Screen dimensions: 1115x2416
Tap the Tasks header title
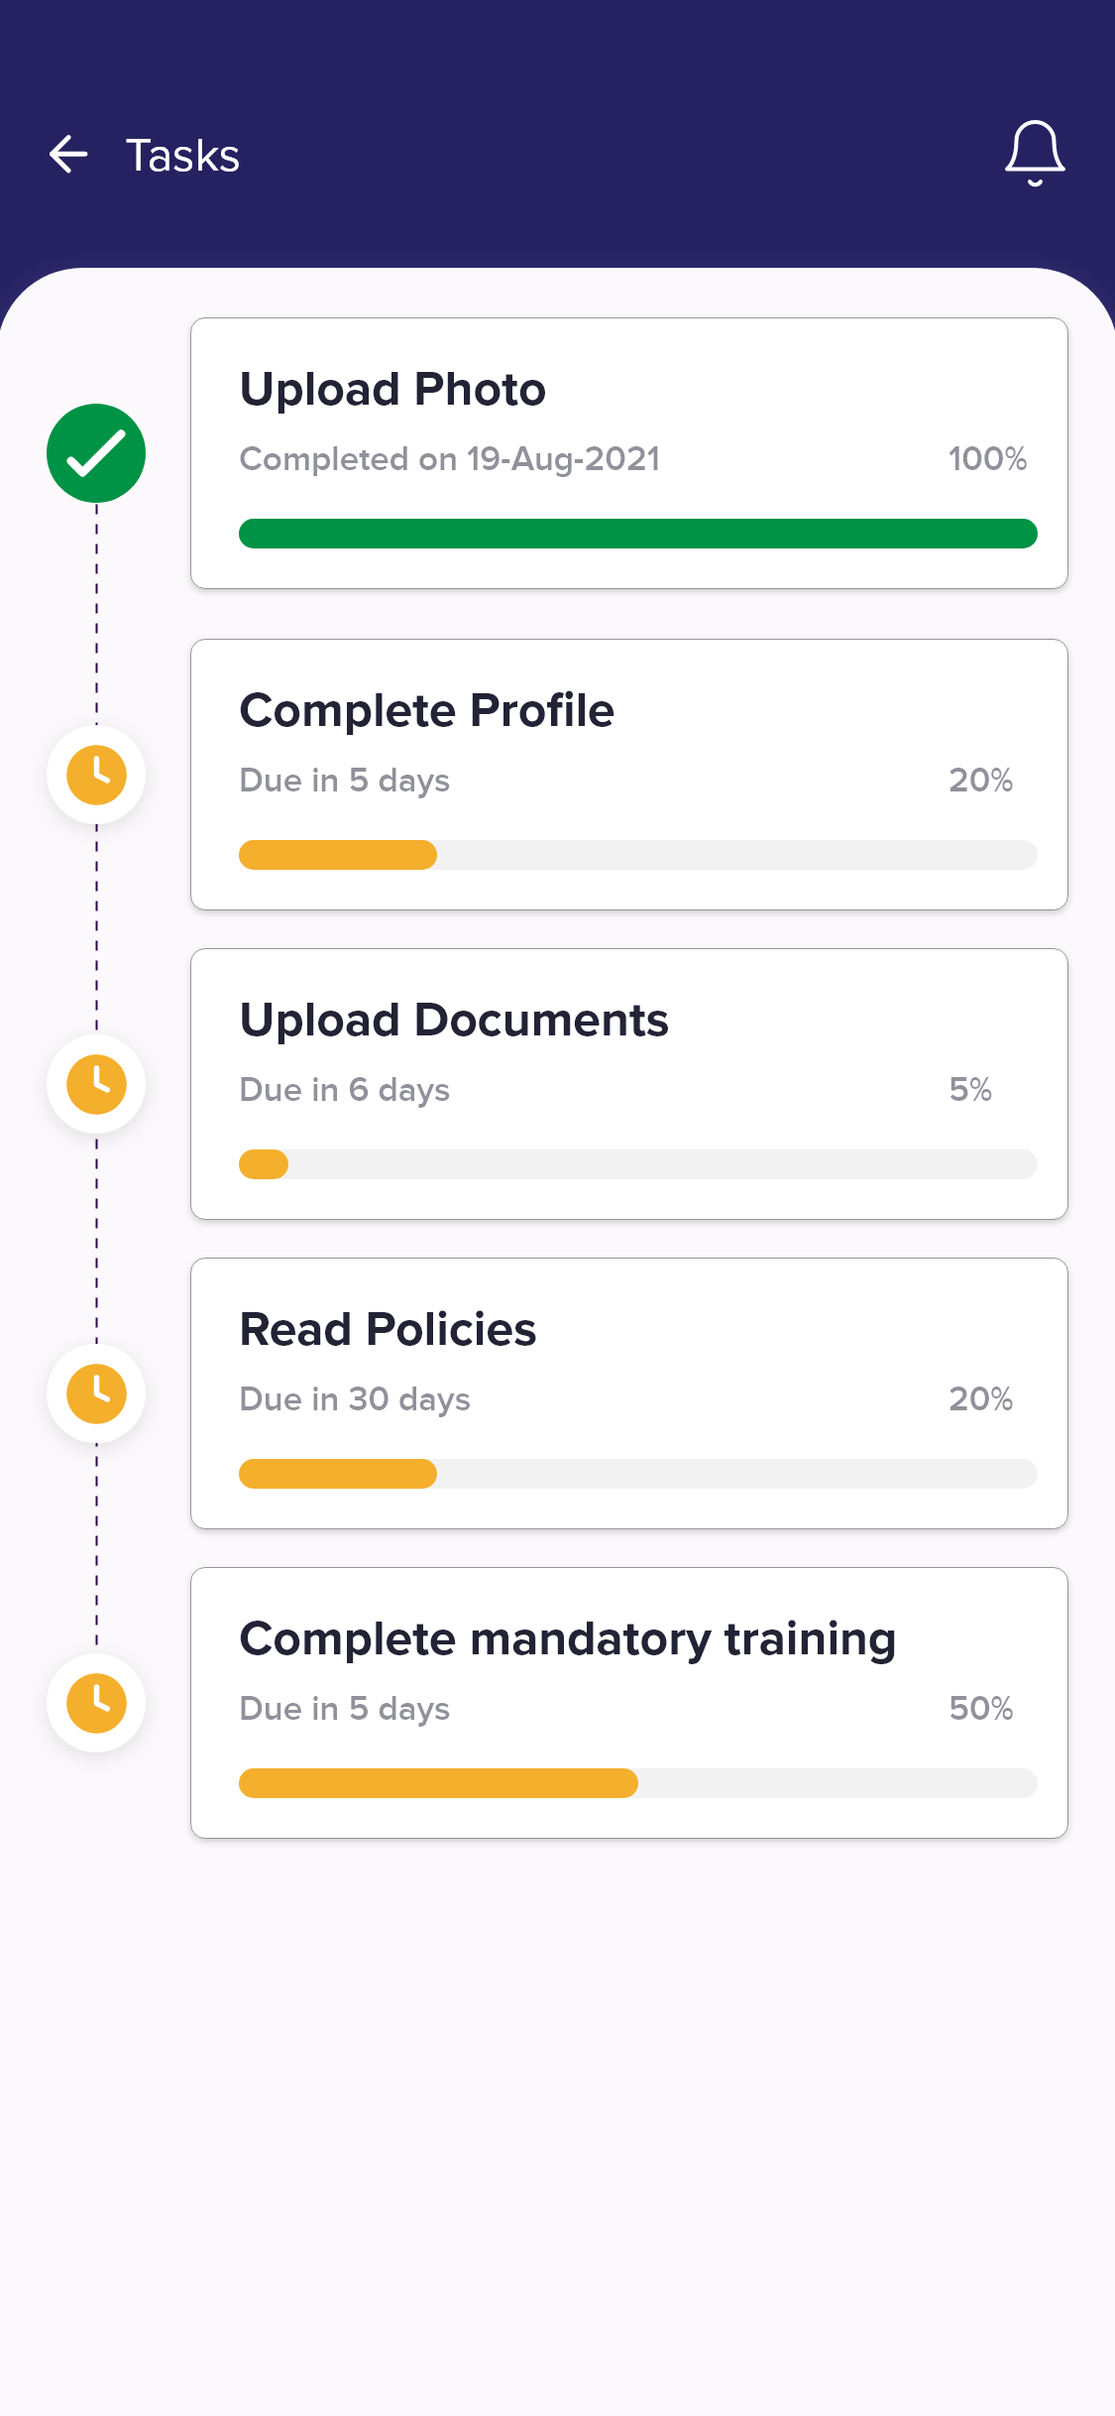click(x=182, y=156)
